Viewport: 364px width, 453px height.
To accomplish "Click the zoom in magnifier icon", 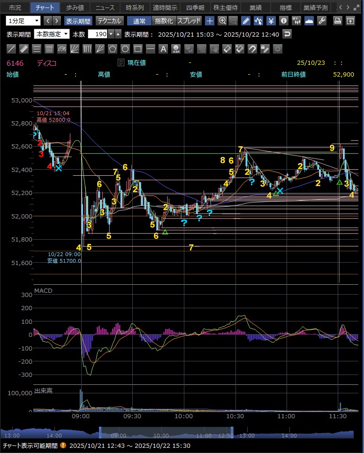I will pyautogui.click(x=222, y=21).
